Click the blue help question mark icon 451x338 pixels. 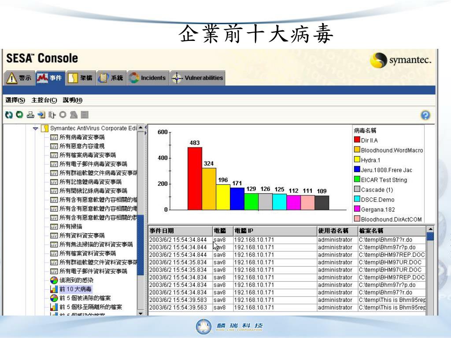pos(425,115)
